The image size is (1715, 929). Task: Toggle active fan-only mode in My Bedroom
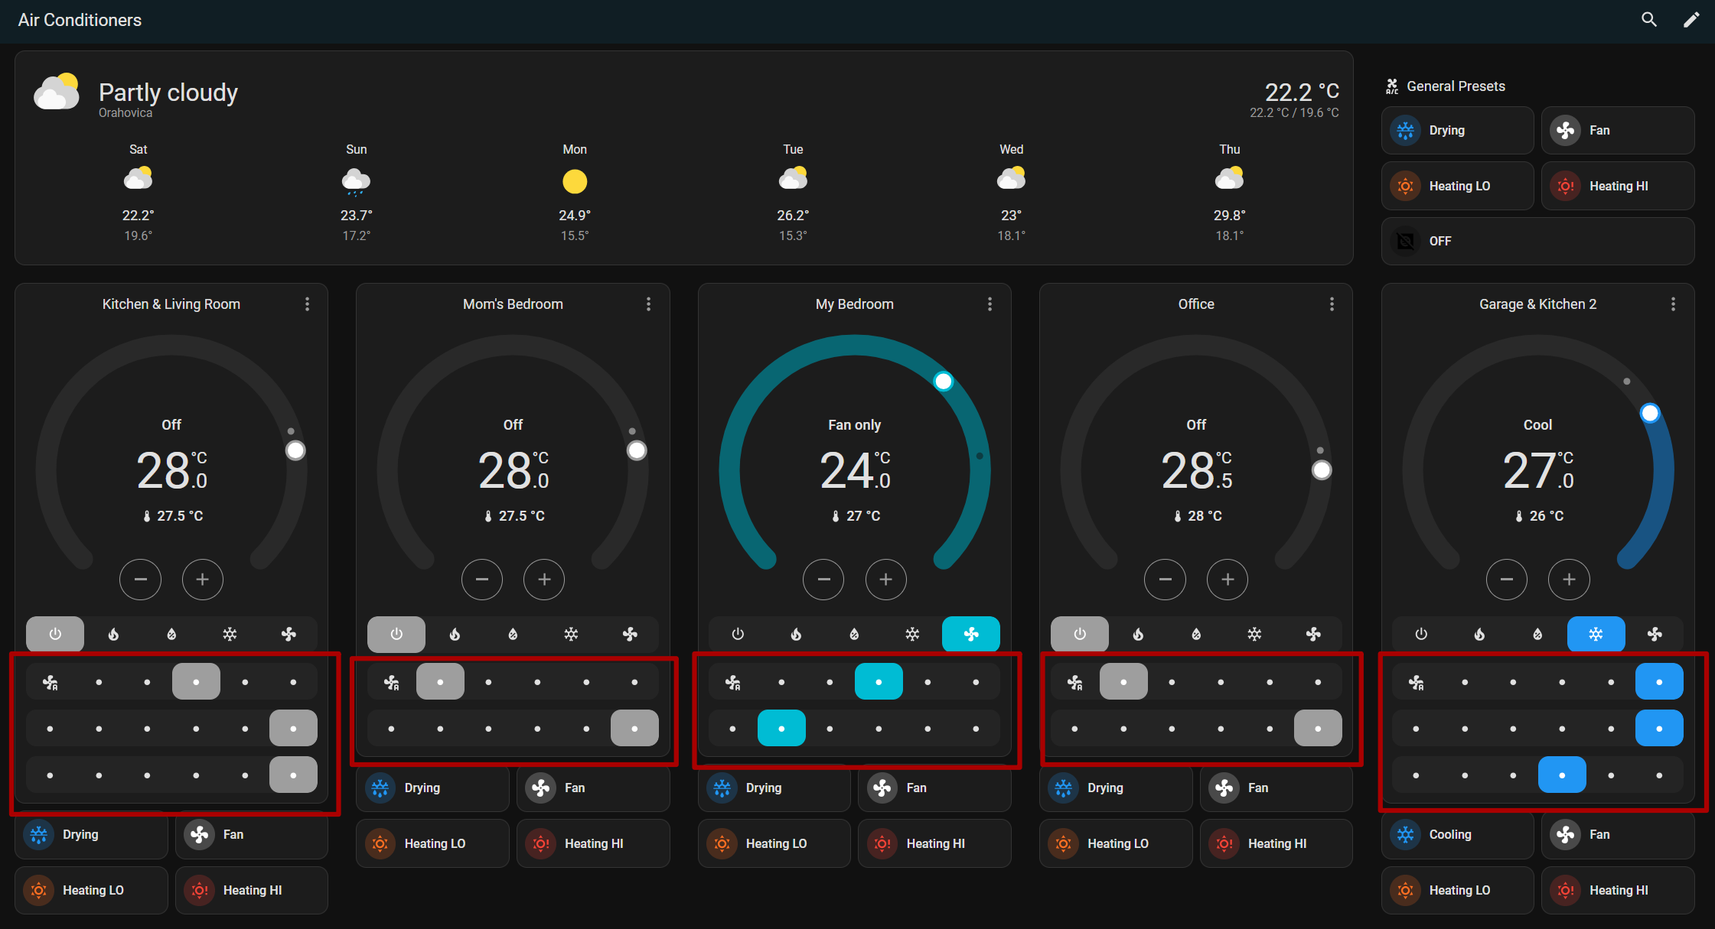tap(971, 634)
